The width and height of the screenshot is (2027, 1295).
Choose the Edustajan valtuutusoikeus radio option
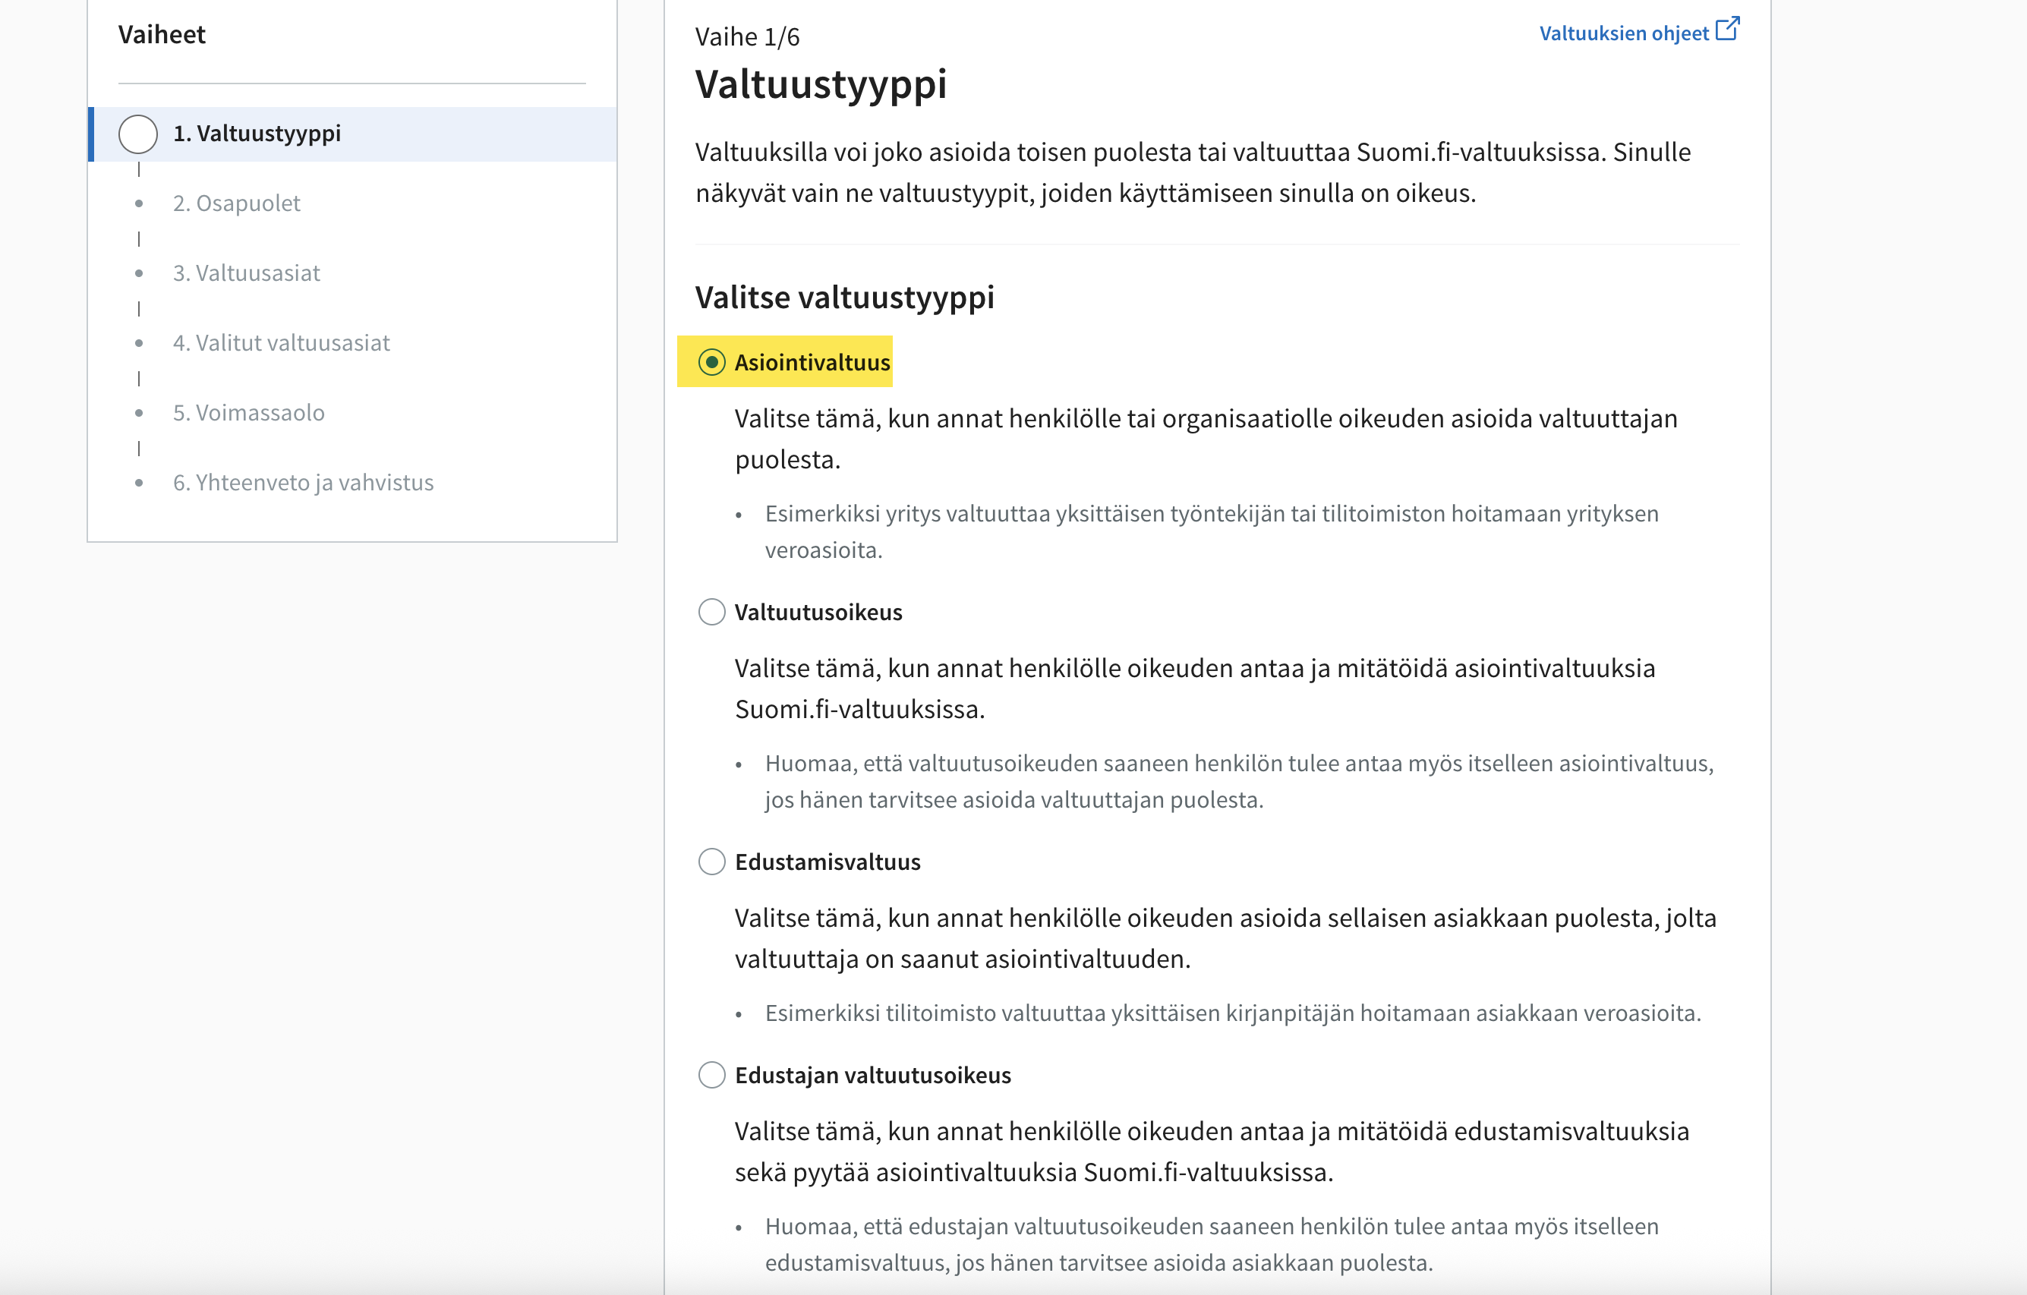[711, 1075]
